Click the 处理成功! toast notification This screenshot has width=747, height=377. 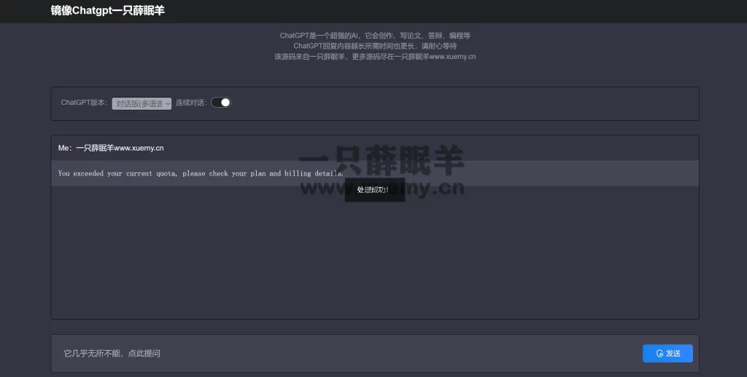click(x=374, y=190)
